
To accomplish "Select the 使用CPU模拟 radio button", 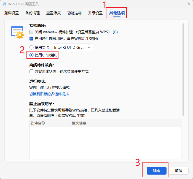I will [x=31, y=55].
